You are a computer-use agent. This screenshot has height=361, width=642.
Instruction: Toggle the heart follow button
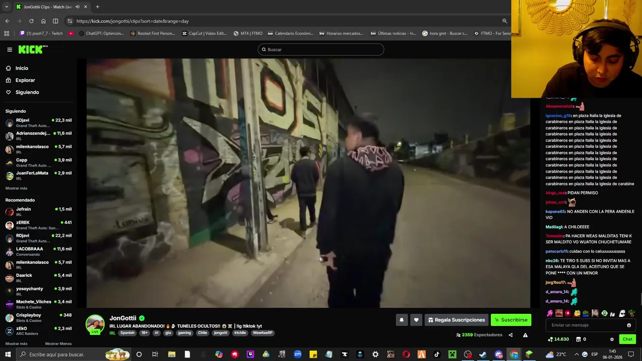pyautogui.click(x=416, y=320)
